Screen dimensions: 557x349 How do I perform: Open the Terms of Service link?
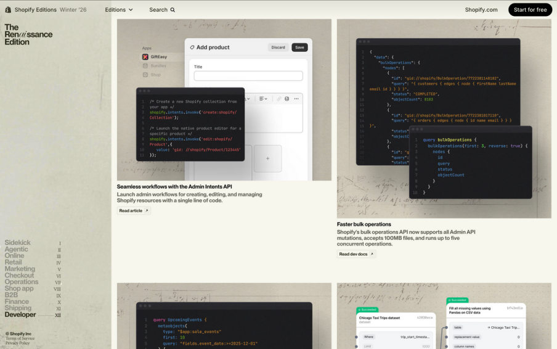click(x=20, y=339)
